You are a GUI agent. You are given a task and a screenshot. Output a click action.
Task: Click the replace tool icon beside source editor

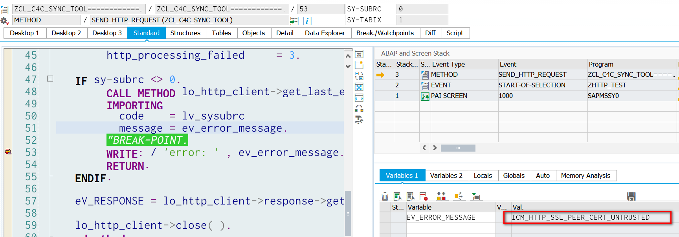[x=359, y=76]
